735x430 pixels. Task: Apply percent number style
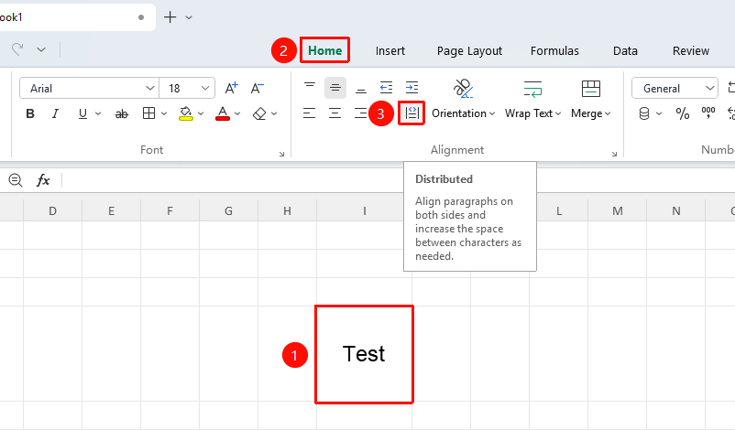(683, 113)
